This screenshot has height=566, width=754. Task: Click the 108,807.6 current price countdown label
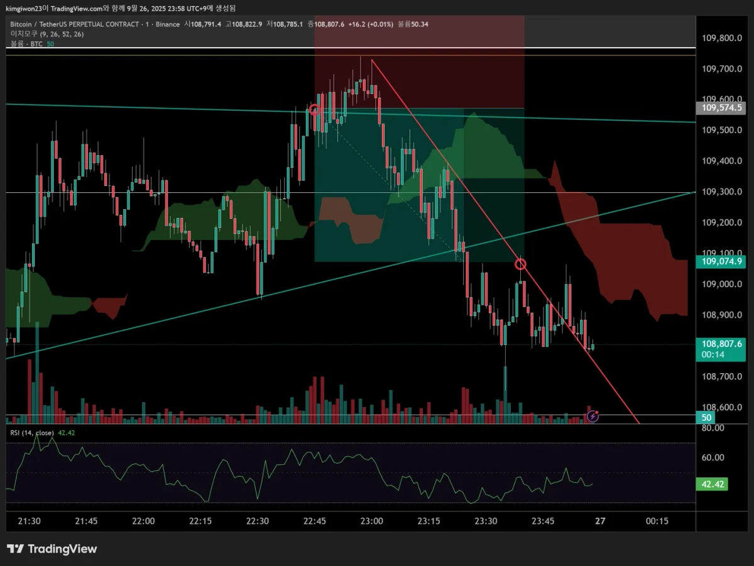pyautogui.click(x=721, y=349)
